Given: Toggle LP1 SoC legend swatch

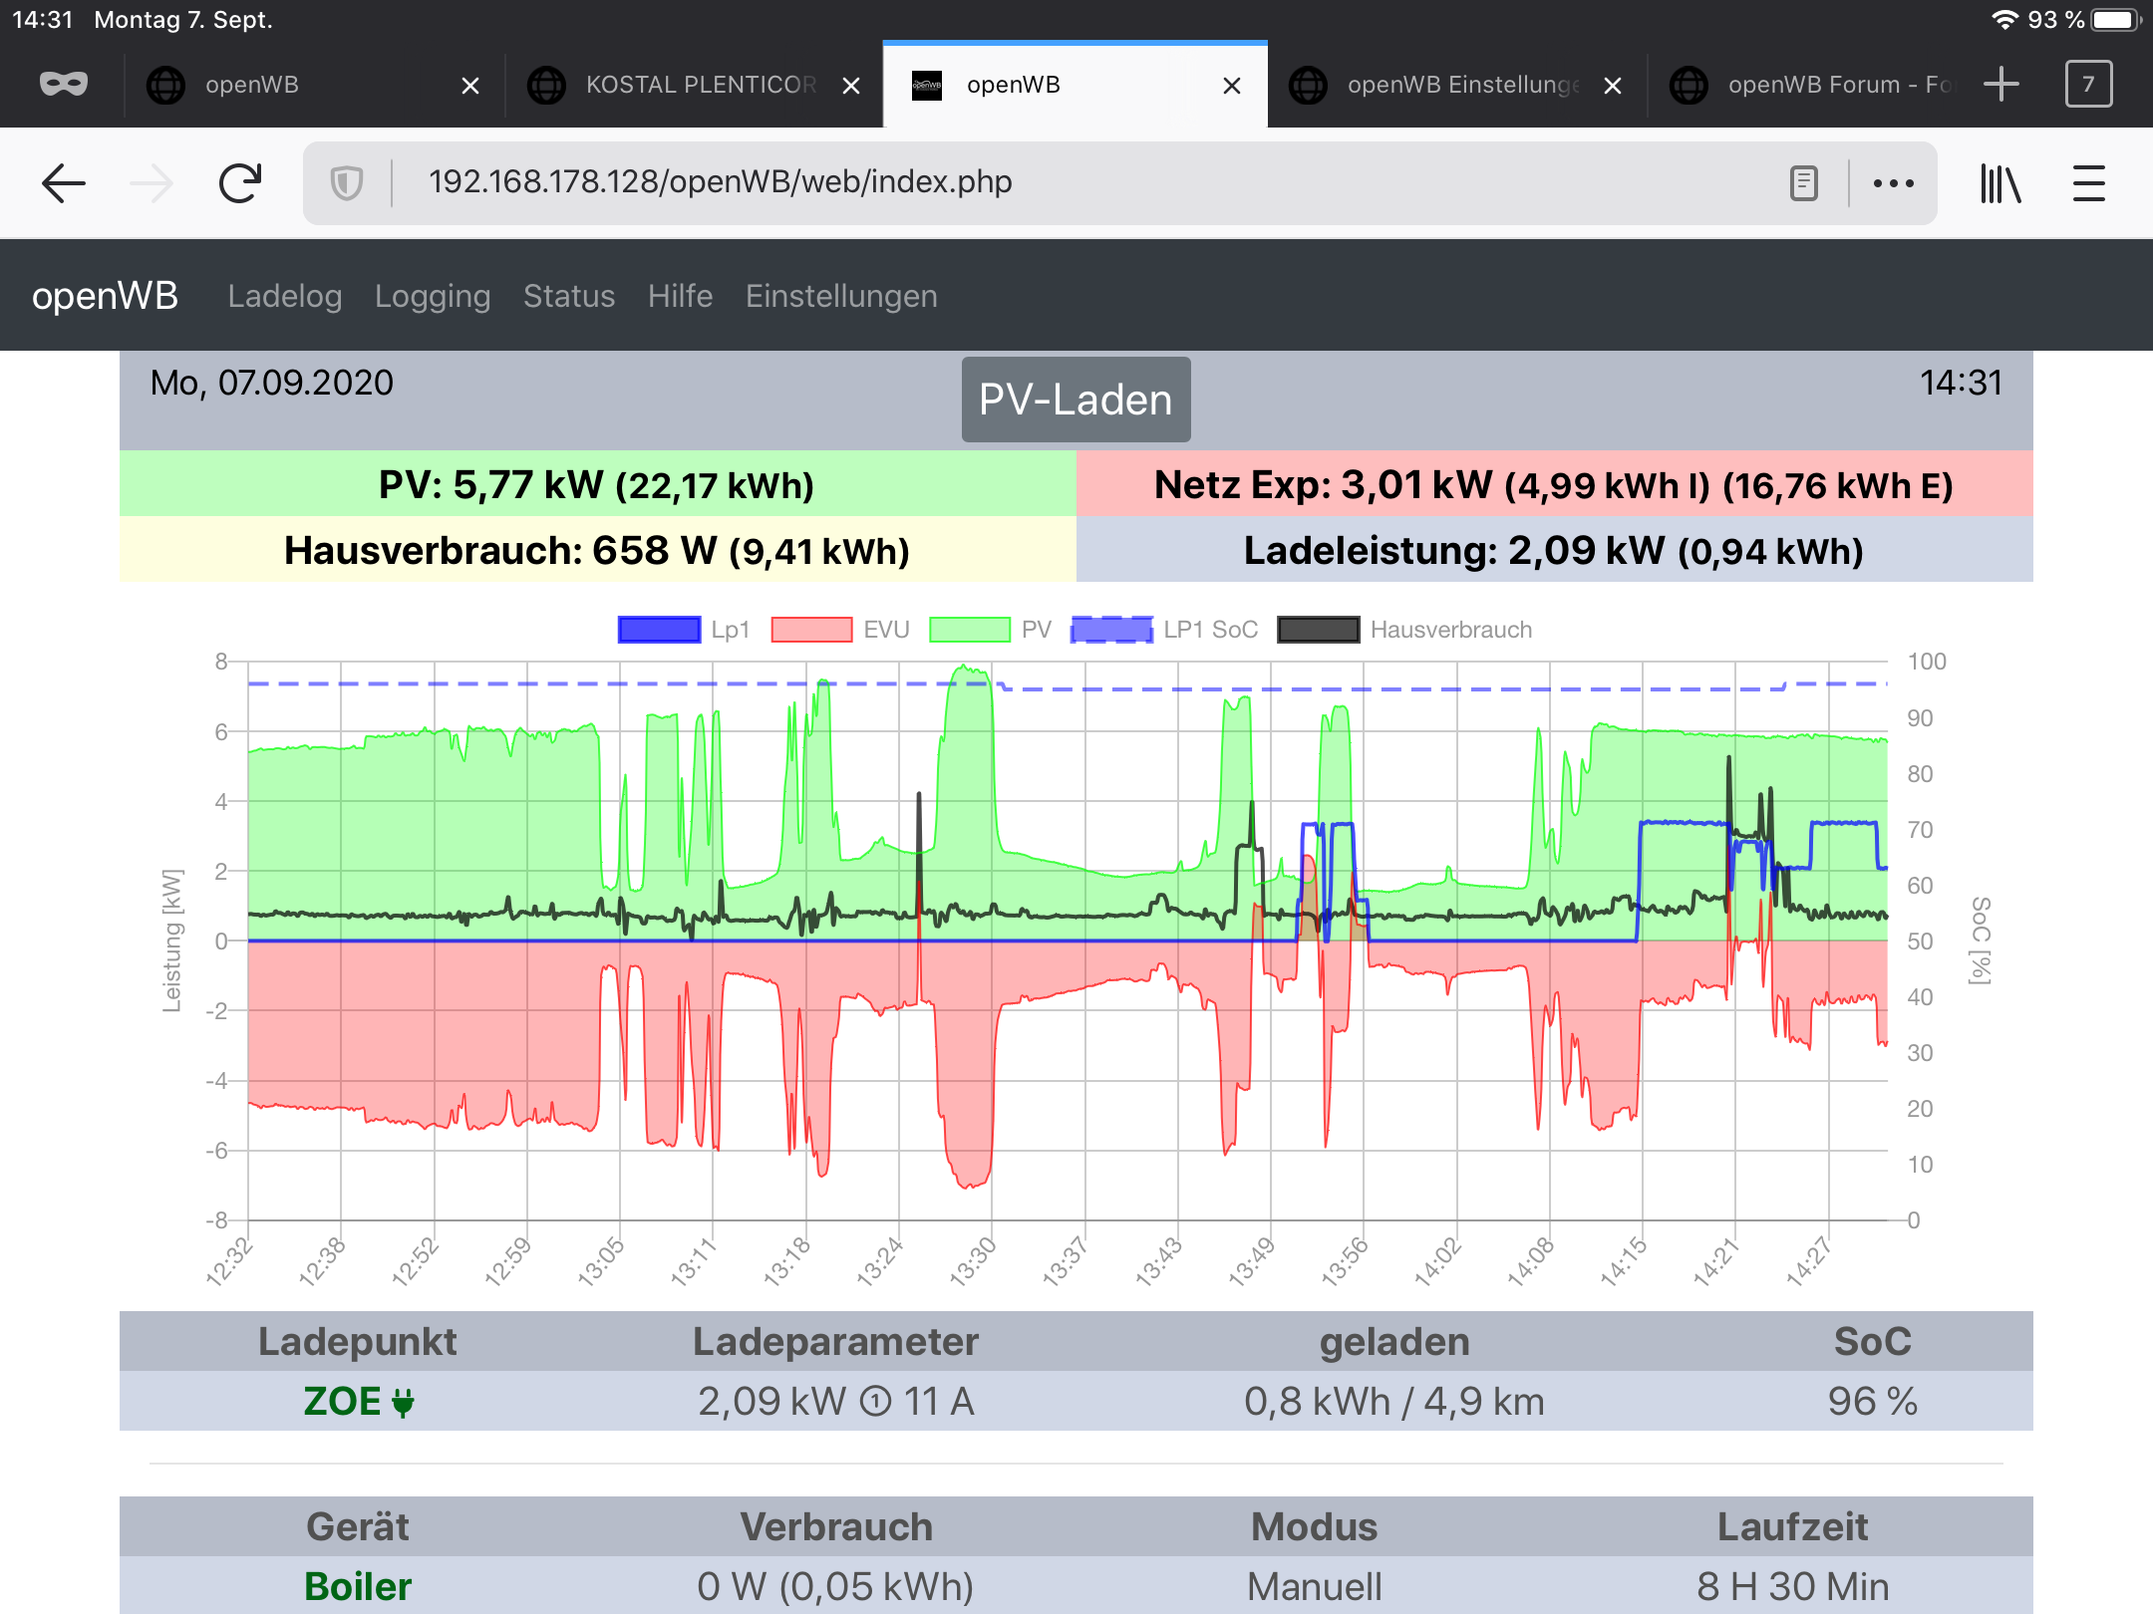Looking at the screenshot, I should 1111,630.
